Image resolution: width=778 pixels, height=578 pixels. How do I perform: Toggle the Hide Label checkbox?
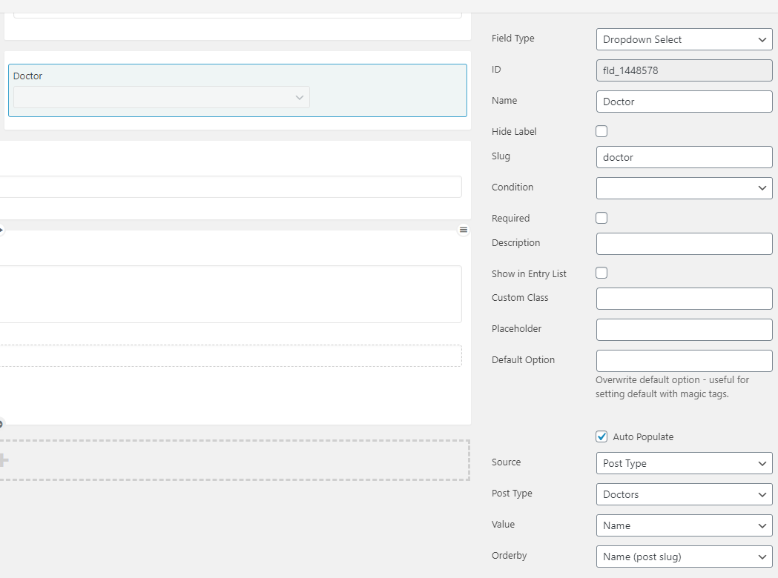(x=601, y=131)
